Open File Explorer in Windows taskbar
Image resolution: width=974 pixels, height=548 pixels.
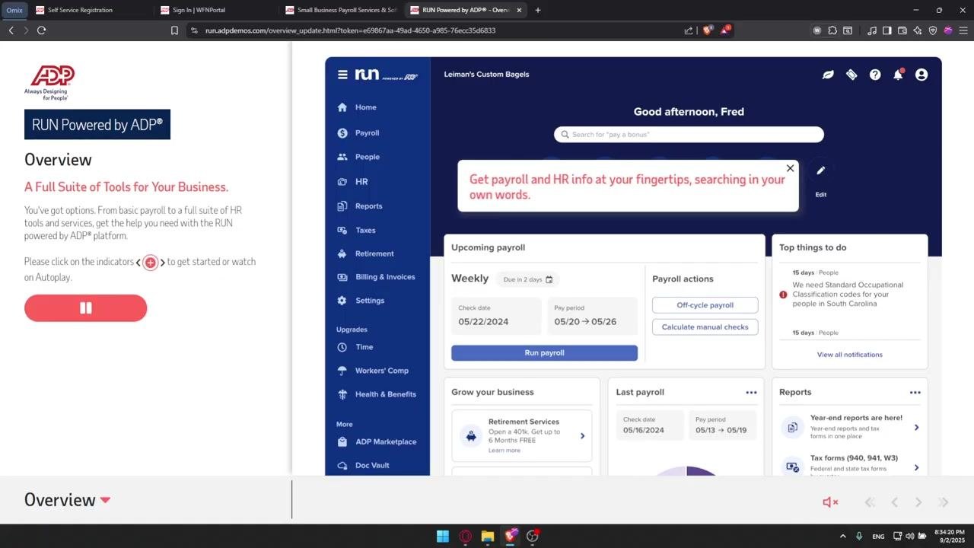coord(487,536)
